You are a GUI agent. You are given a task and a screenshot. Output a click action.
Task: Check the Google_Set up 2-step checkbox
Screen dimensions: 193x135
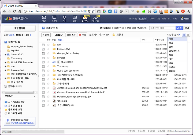pos(43,53)
